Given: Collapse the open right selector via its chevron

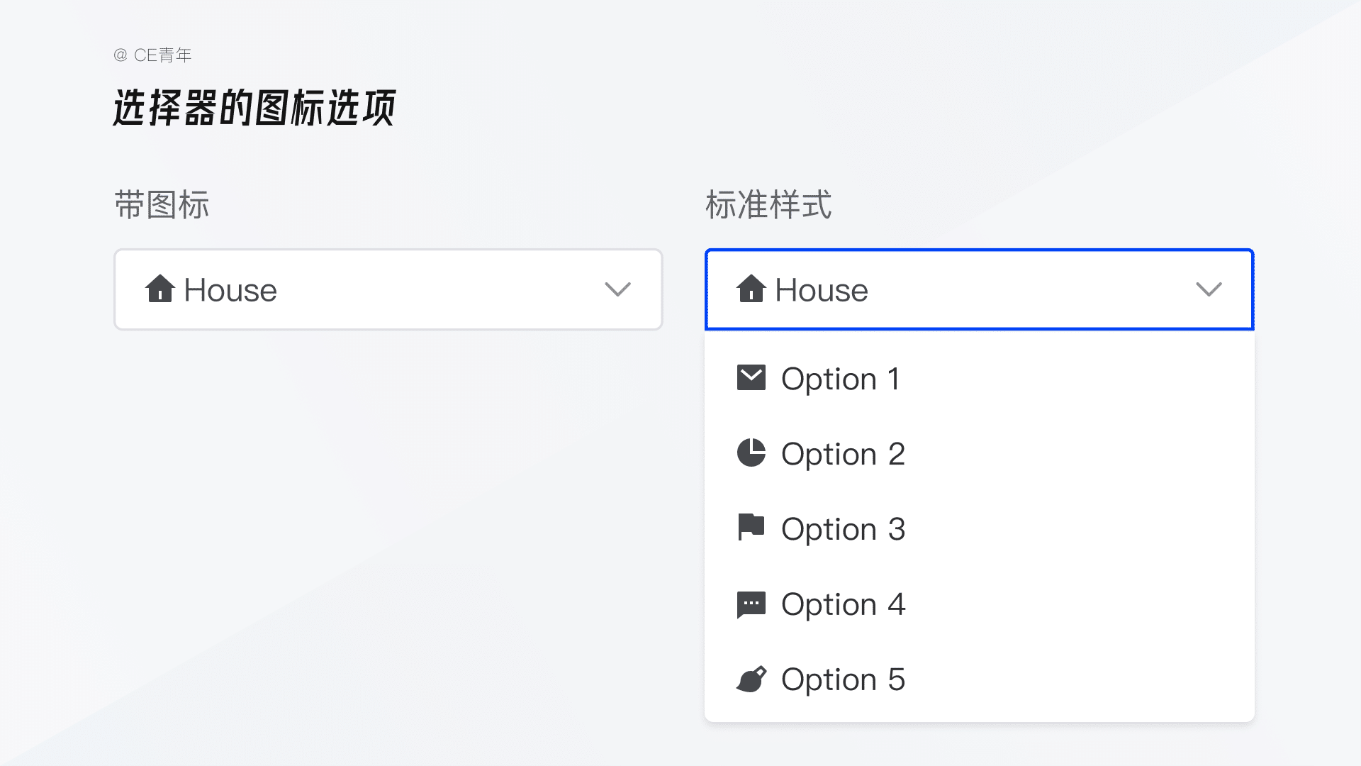Looking at the screenshot, I should pyautogui.click(x=1209, y=289).
